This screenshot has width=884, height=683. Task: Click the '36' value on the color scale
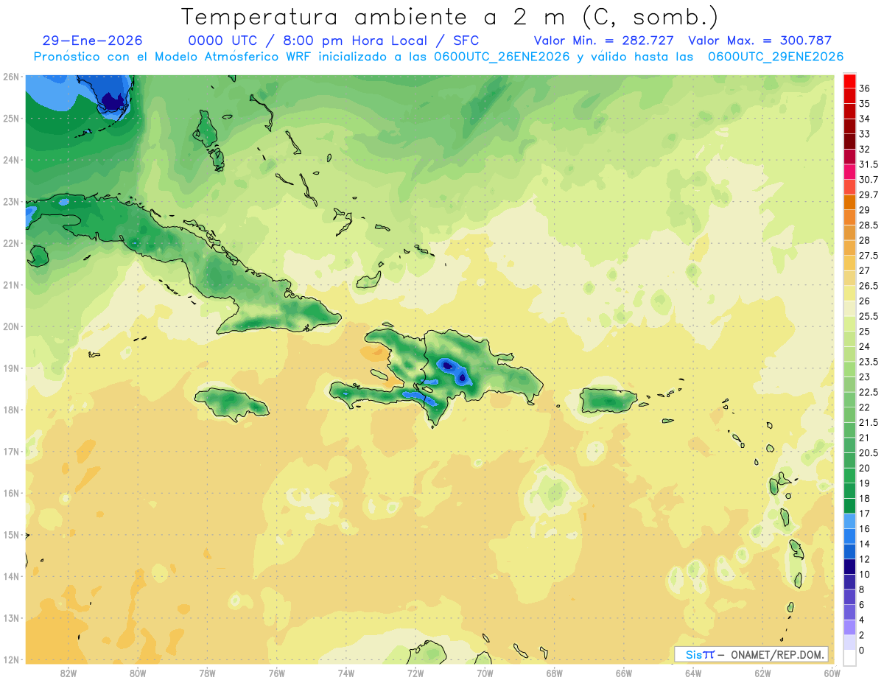[865, 88]
